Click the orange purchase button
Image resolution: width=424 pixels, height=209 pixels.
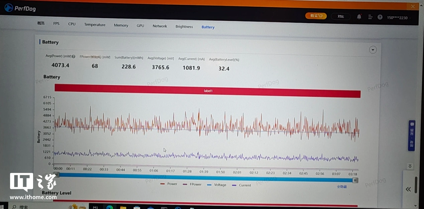316,16
